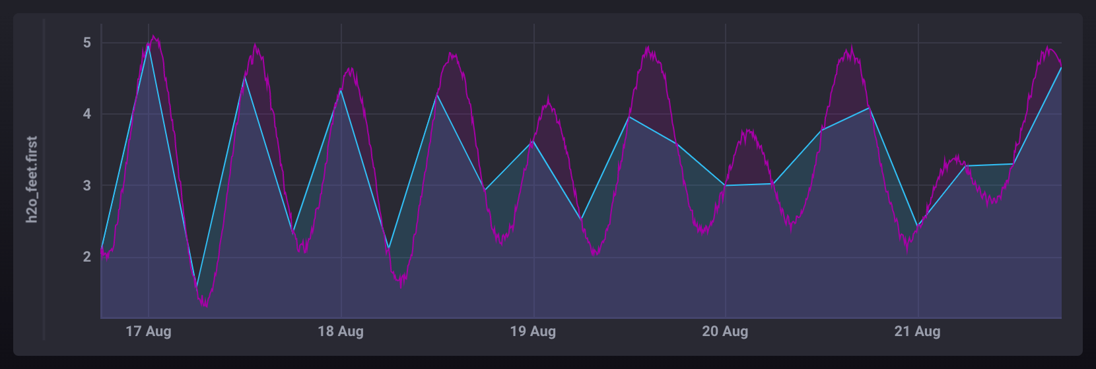Click the "18 Aug" x-axis label
This screenshot has width=1096, height=369.
tap(341, 331)
